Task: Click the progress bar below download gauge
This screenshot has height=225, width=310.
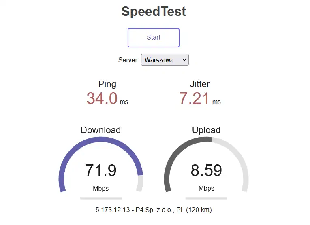Action: click(100, 198)
